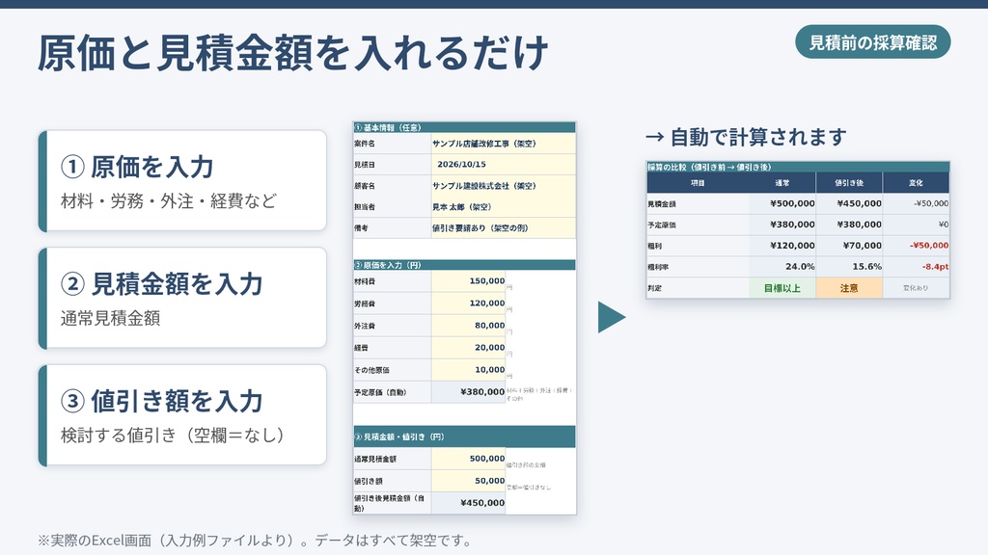Select the サンプル建設株式会社（架空） cell
The height and width of the screenshot is (555, 988).
[x=503, y=186]
